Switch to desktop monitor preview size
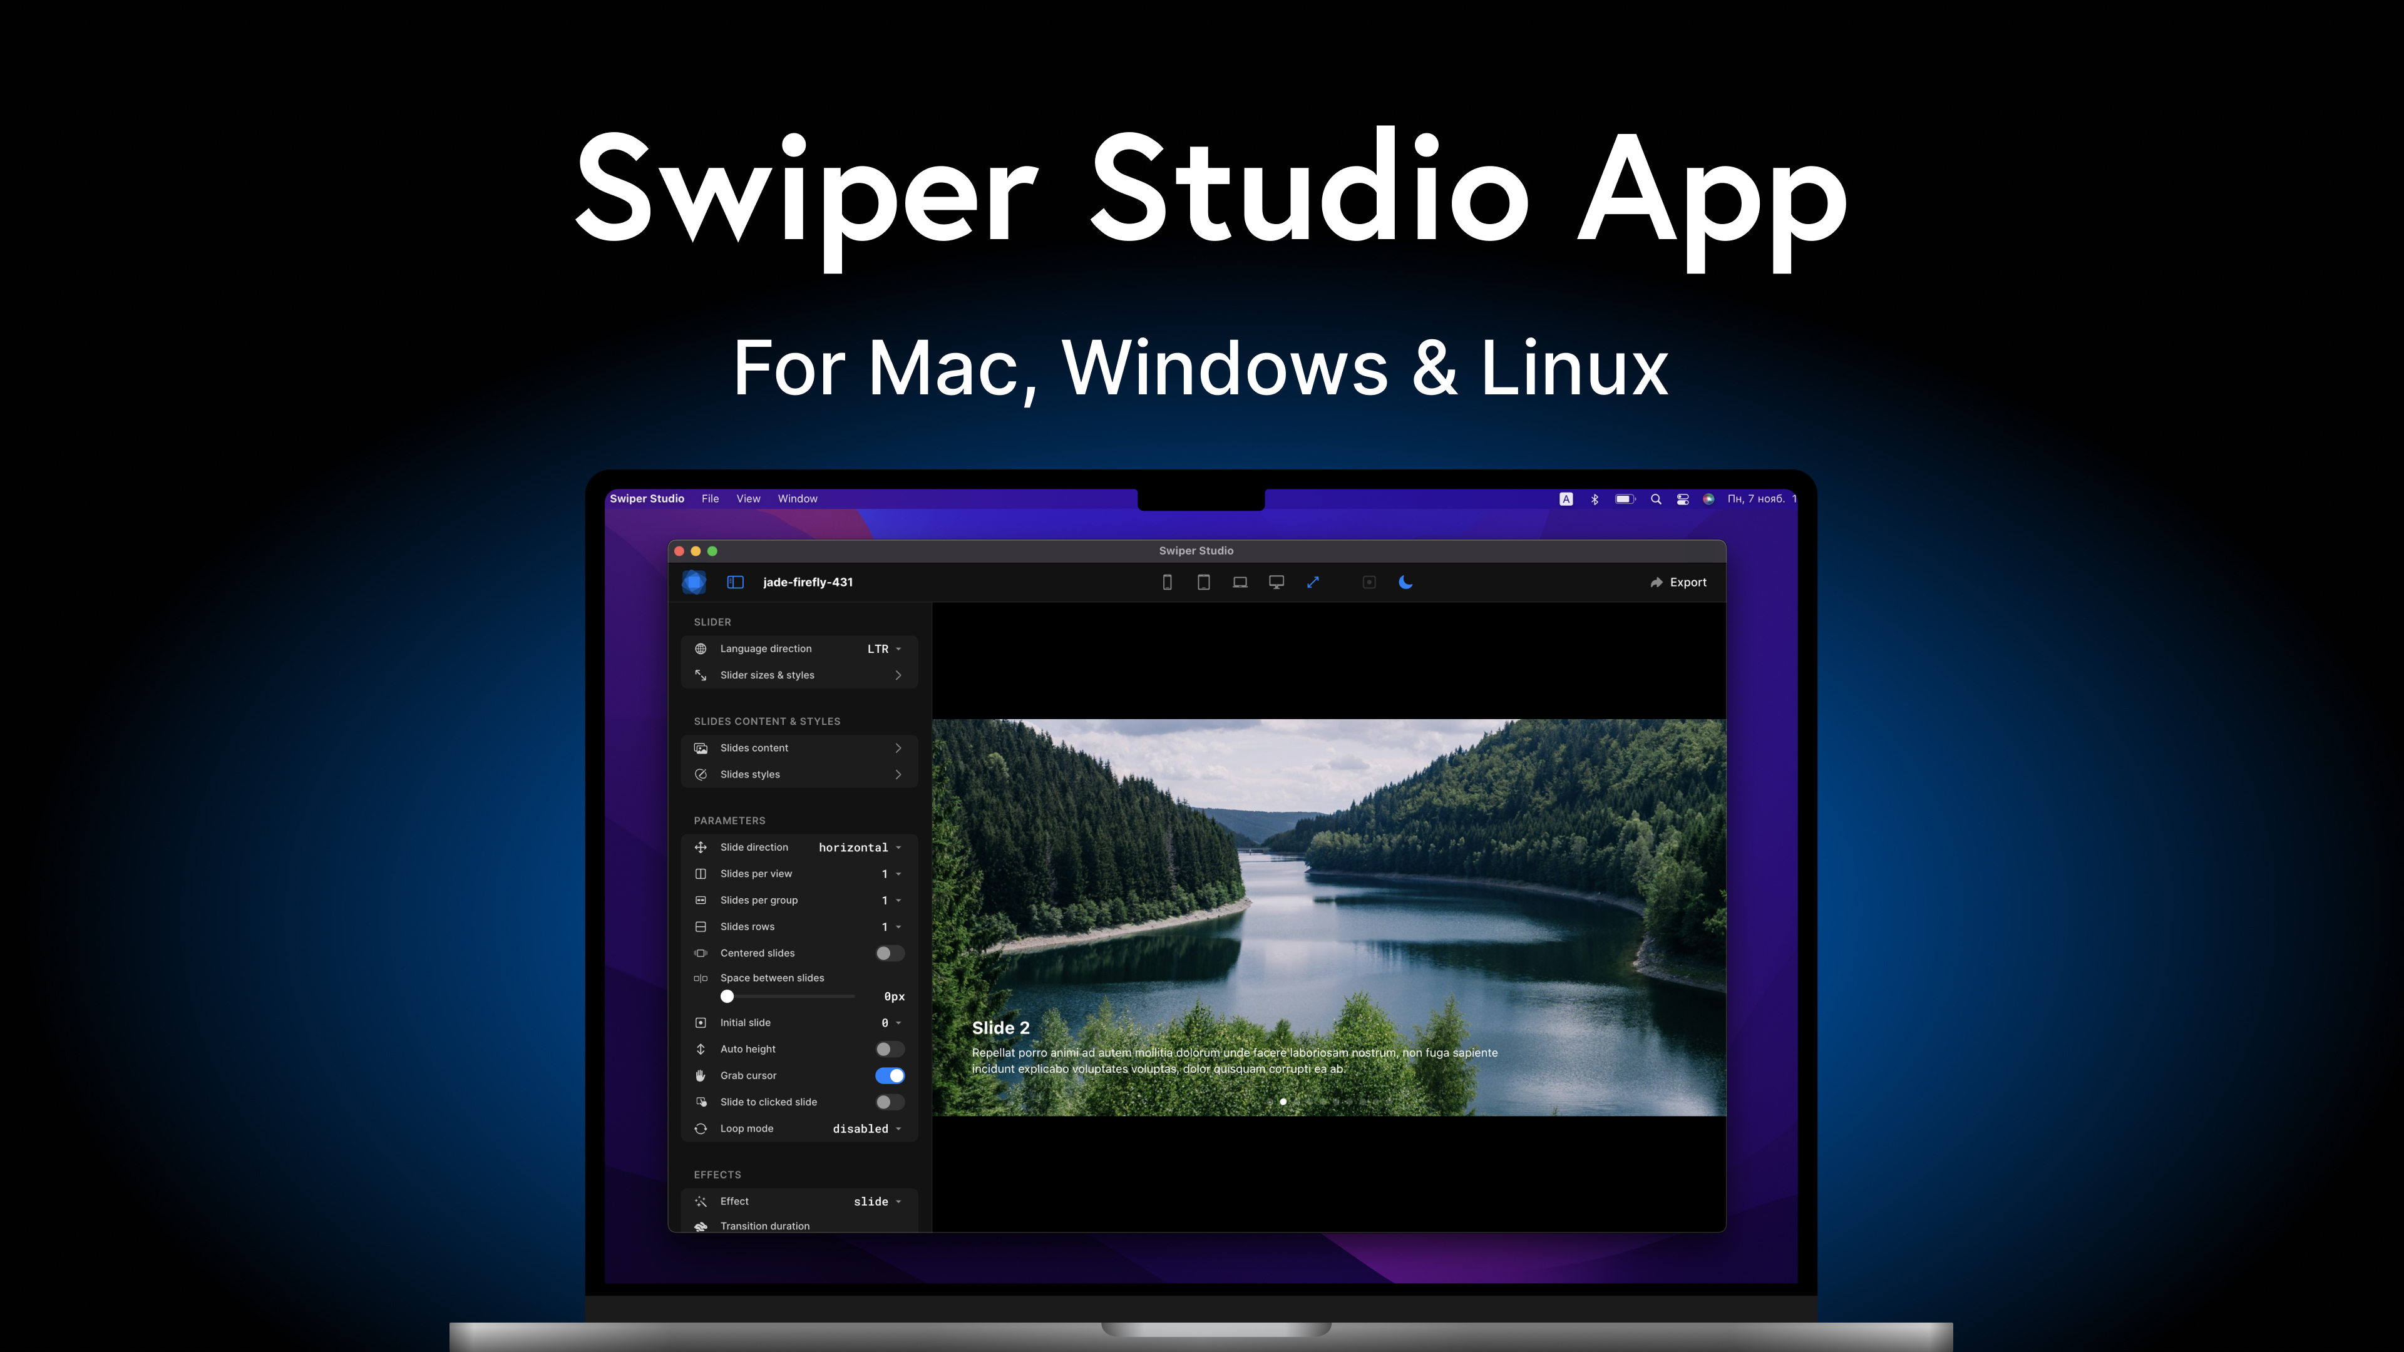Screen dimensions: 2404x1352 1276,582
